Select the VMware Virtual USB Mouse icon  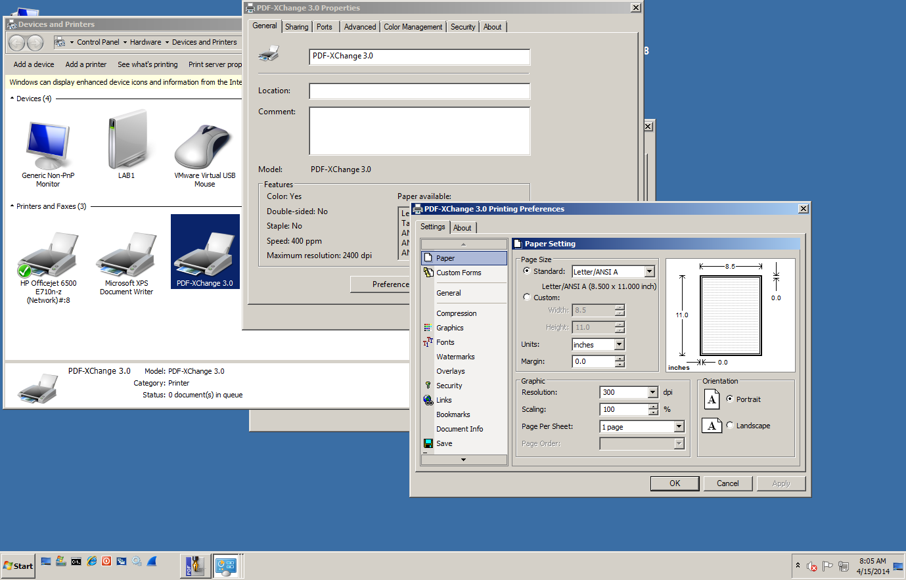[204, 147]
